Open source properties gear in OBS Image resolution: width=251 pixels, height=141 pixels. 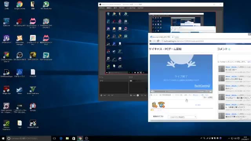[138, 95]
